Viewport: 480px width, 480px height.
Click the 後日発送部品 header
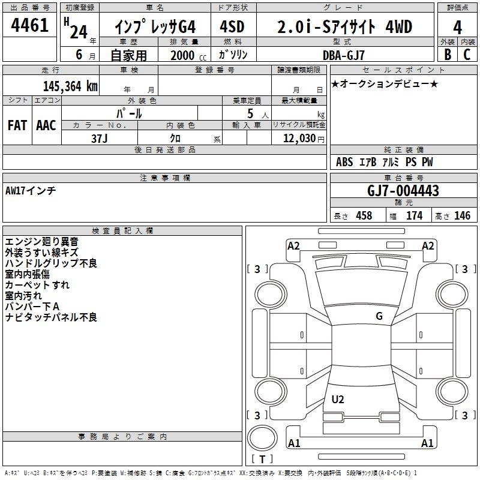point(165,149)
